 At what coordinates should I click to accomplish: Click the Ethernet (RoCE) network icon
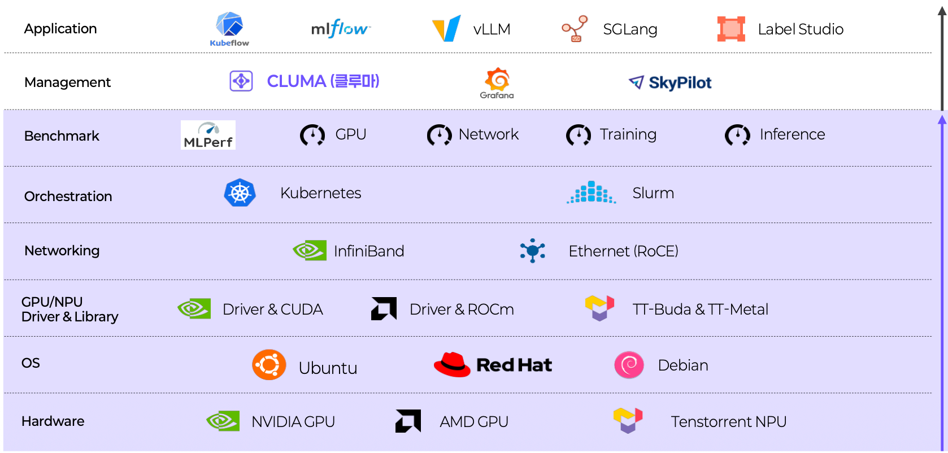tap(532, 251)
